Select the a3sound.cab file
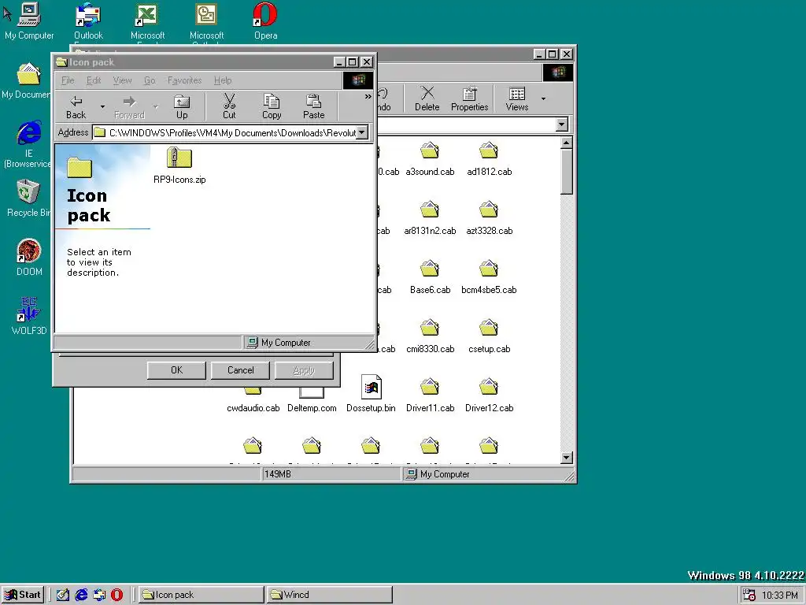Image resolution: width=806 pixels, height=605 pixels. tap(430, 159)
